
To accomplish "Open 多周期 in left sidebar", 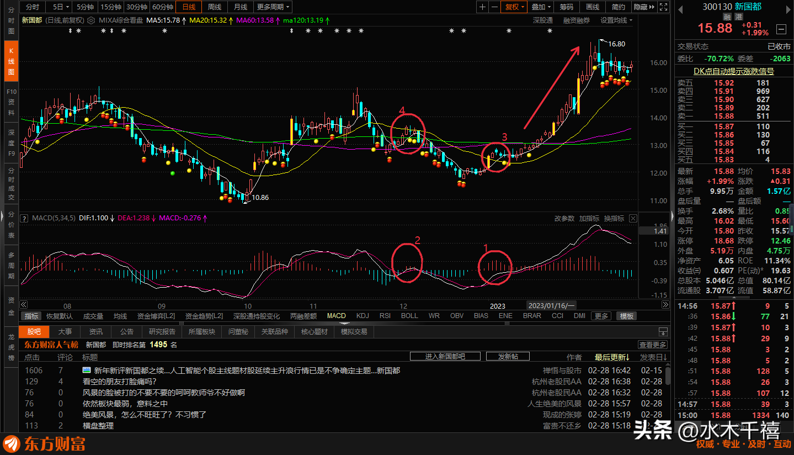I will [x=11, y=266].
